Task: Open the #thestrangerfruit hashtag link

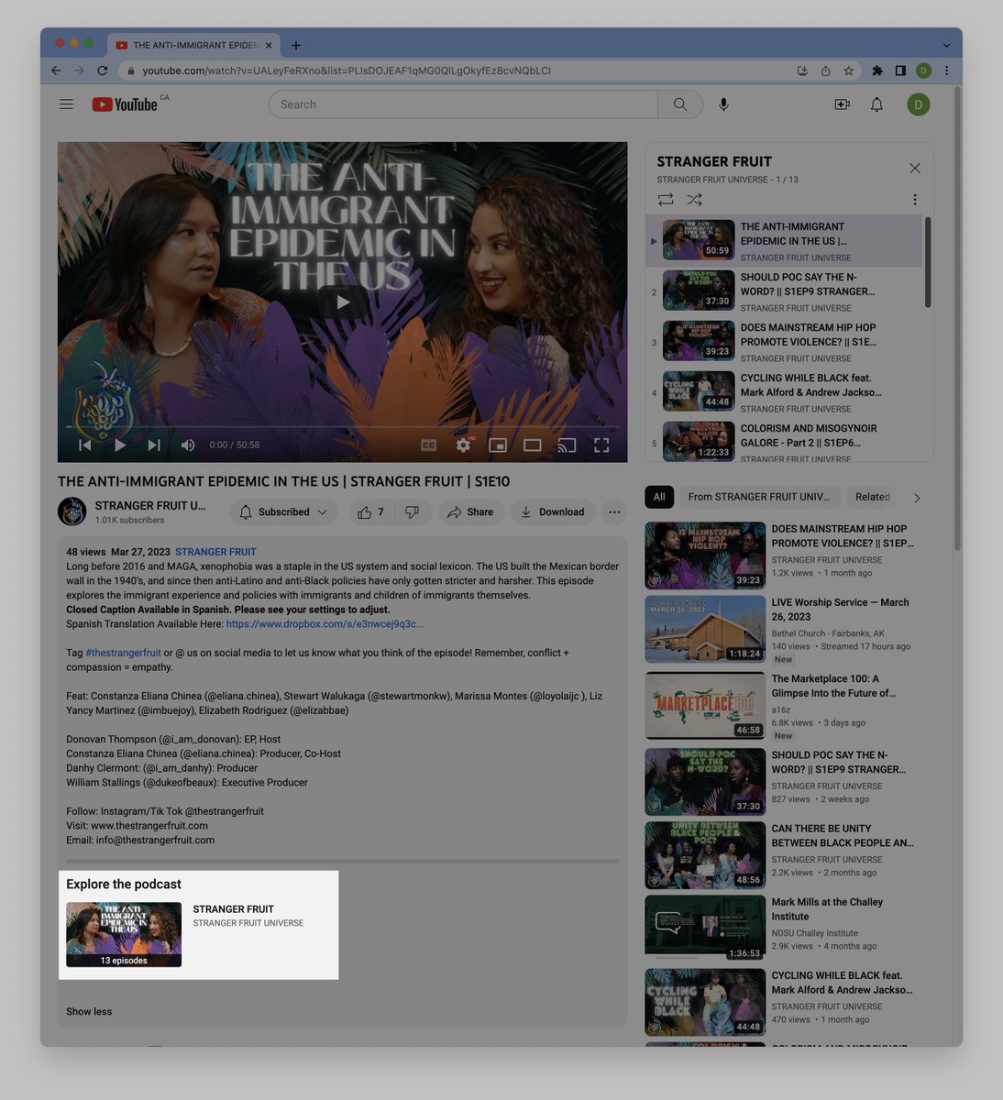Action: (x=123, y=653)
